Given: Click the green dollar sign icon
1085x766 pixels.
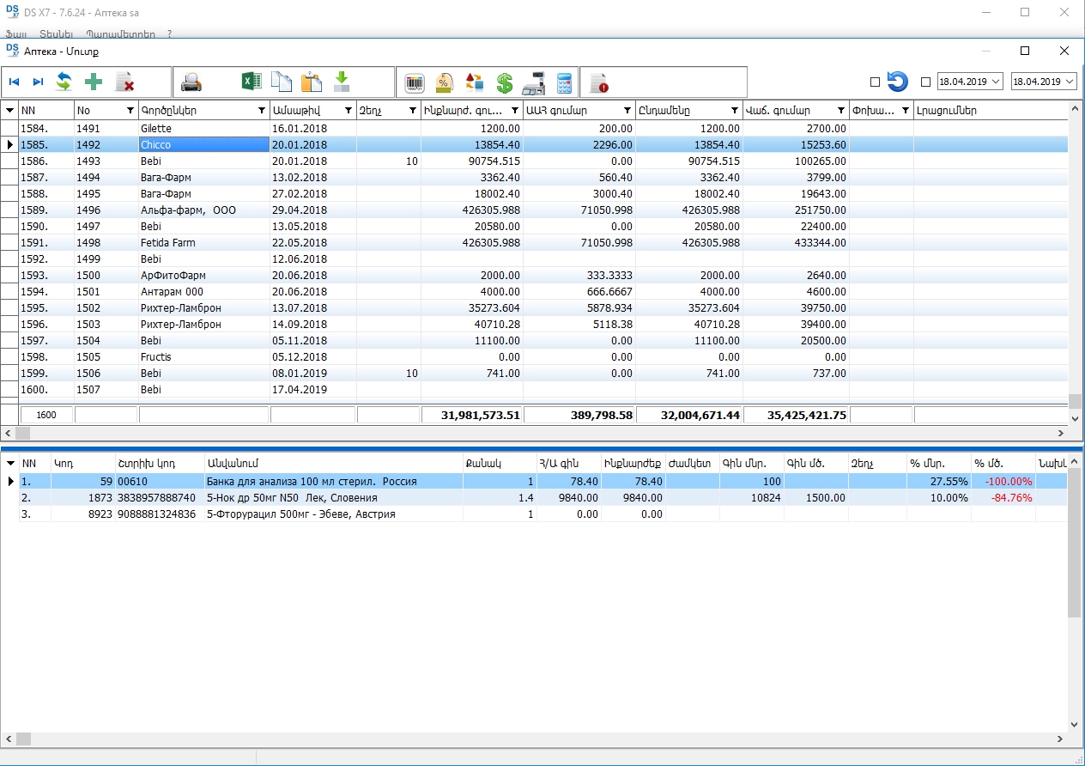Looking at the screenshot, I should [x=505, y=82].
